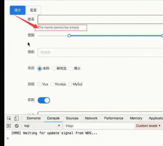Open the Network tab
The width and height of the screenshot is (163, 146).
(91, 118)
